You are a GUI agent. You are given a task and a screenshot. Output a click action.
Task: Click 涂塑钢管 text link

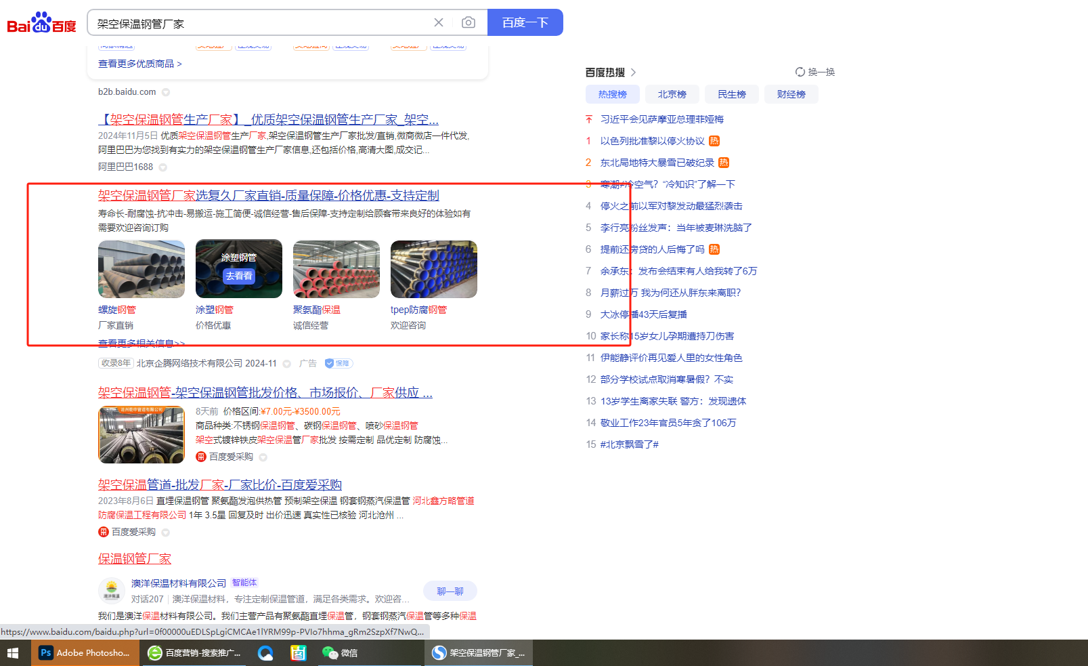[215, 310]
